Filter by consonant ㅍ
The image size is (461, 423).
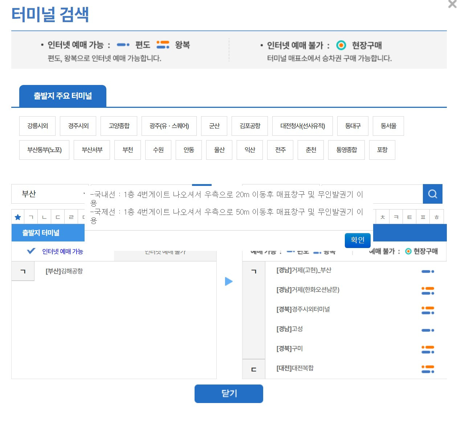click(x=423, y=217)
